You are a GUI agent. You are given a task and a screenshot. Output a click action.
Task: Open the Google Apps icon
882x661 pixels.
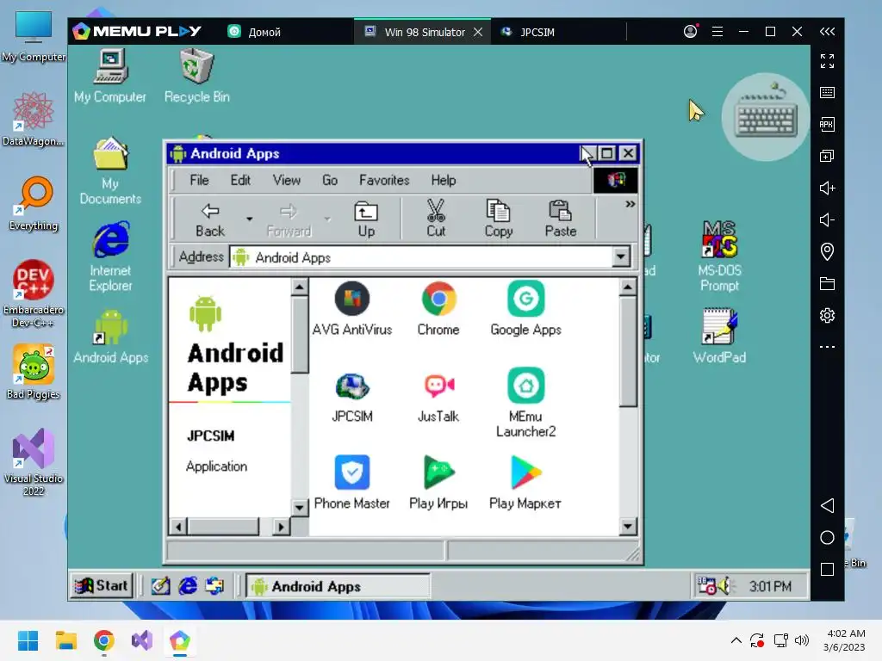pyautogui.click(x=525, y=309)
